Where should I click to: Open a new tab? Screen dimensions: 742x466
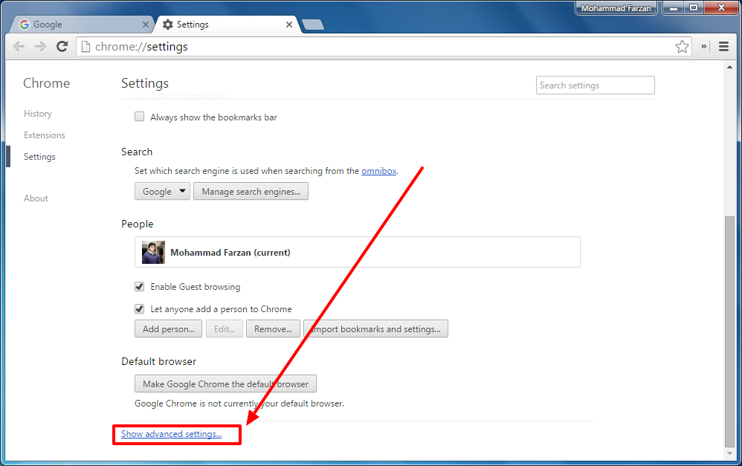(x=313, y=25)
